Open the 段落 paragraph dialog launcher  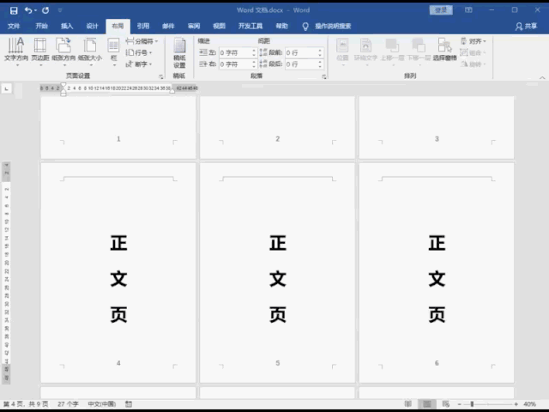324,76
